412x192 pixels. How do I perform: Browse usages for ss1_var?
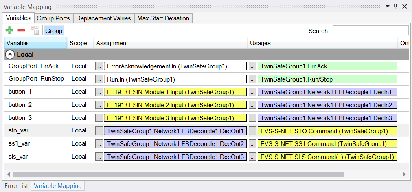pos(252,143)
